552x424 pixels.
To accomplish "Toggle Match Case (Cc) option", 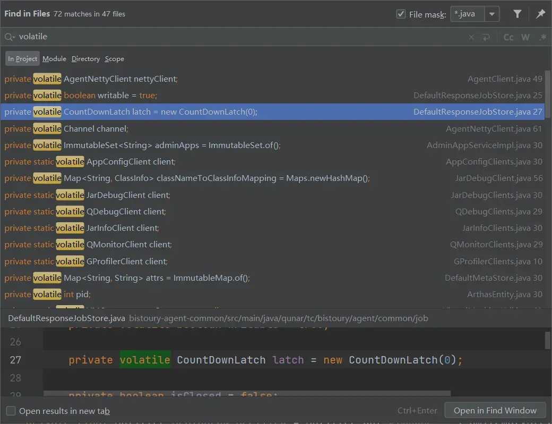I will [508, 37].
